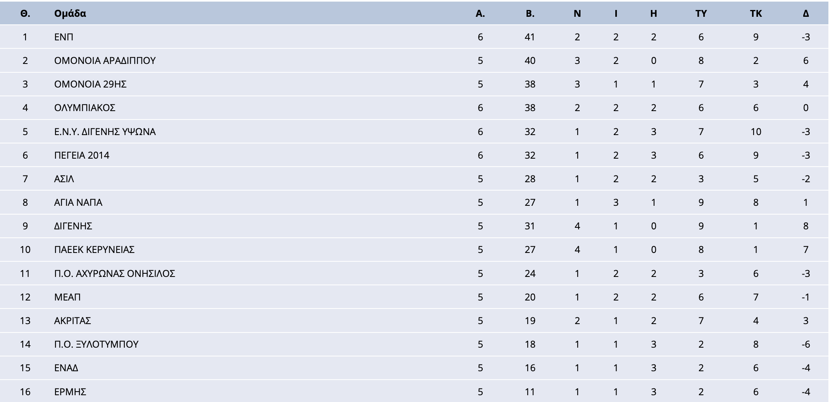Viewport: 830px width, 402px height.
Task: Select the ΕΝΑΔ team row
Action: [414, 368]
